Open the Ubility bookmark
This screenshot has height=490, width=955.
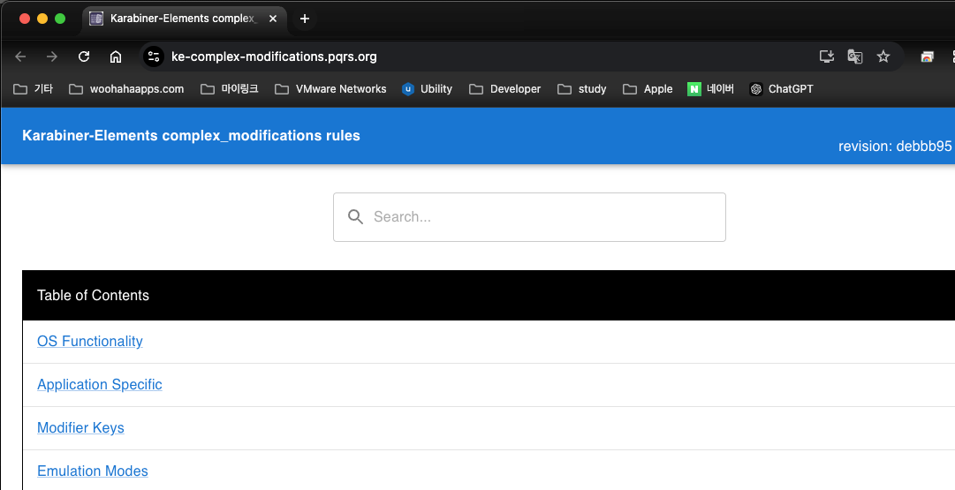427,89
